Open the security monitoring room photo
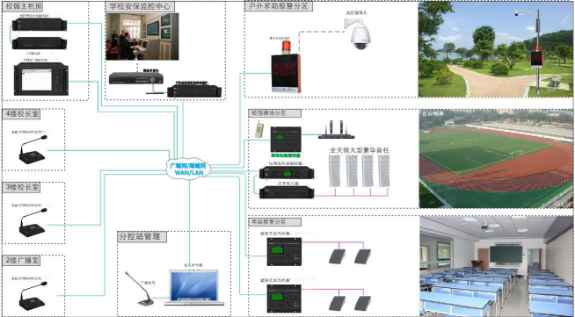 [142, 37]
